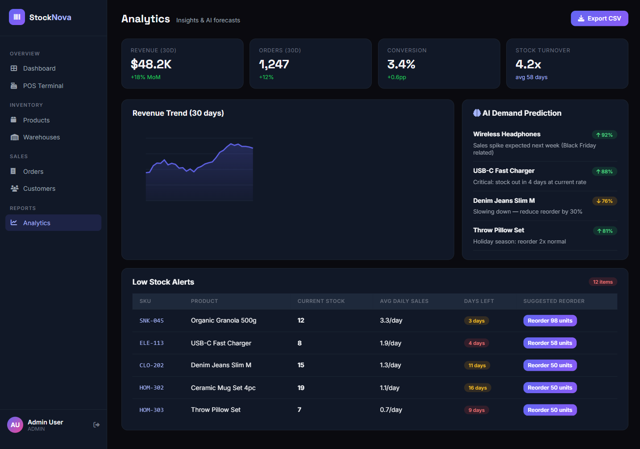
Task: Click the Conversion stat card
Action: click(439, 63)
